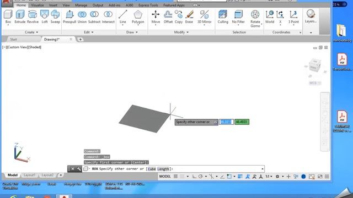Viewport: 353px width, 198px height.
Task: Expand the Draw panel dropdown
Action: pyautogui.click(x=132, y=32)
